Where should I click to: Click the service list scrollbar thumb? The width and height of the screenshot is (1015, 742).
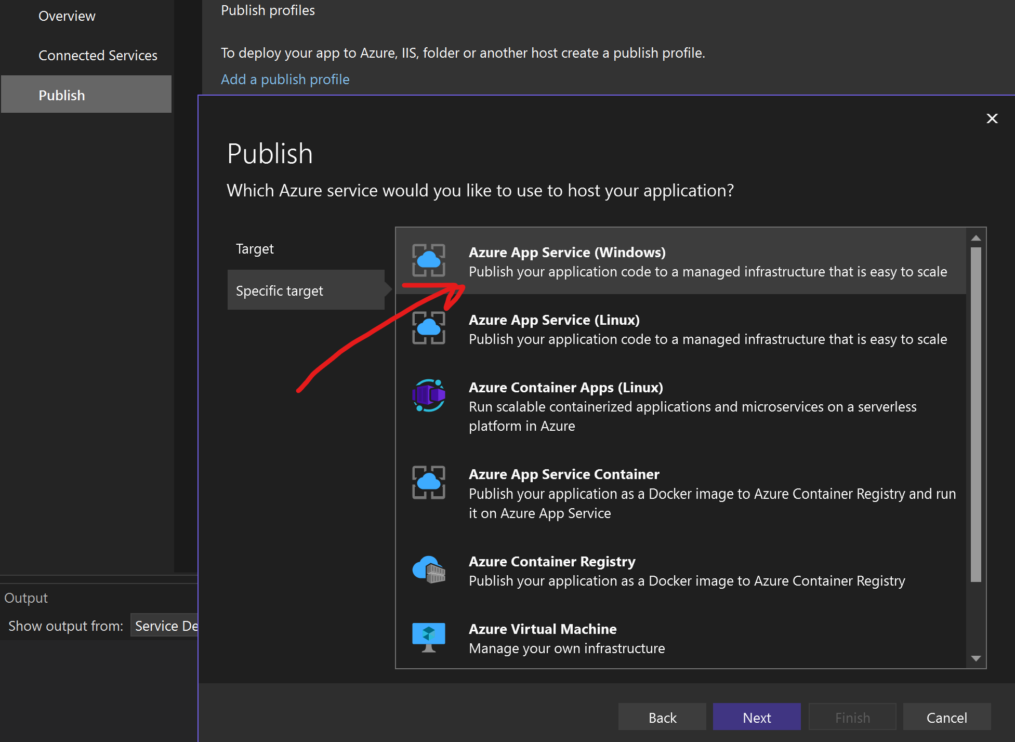pyautogui.click(x=976, y=414)
